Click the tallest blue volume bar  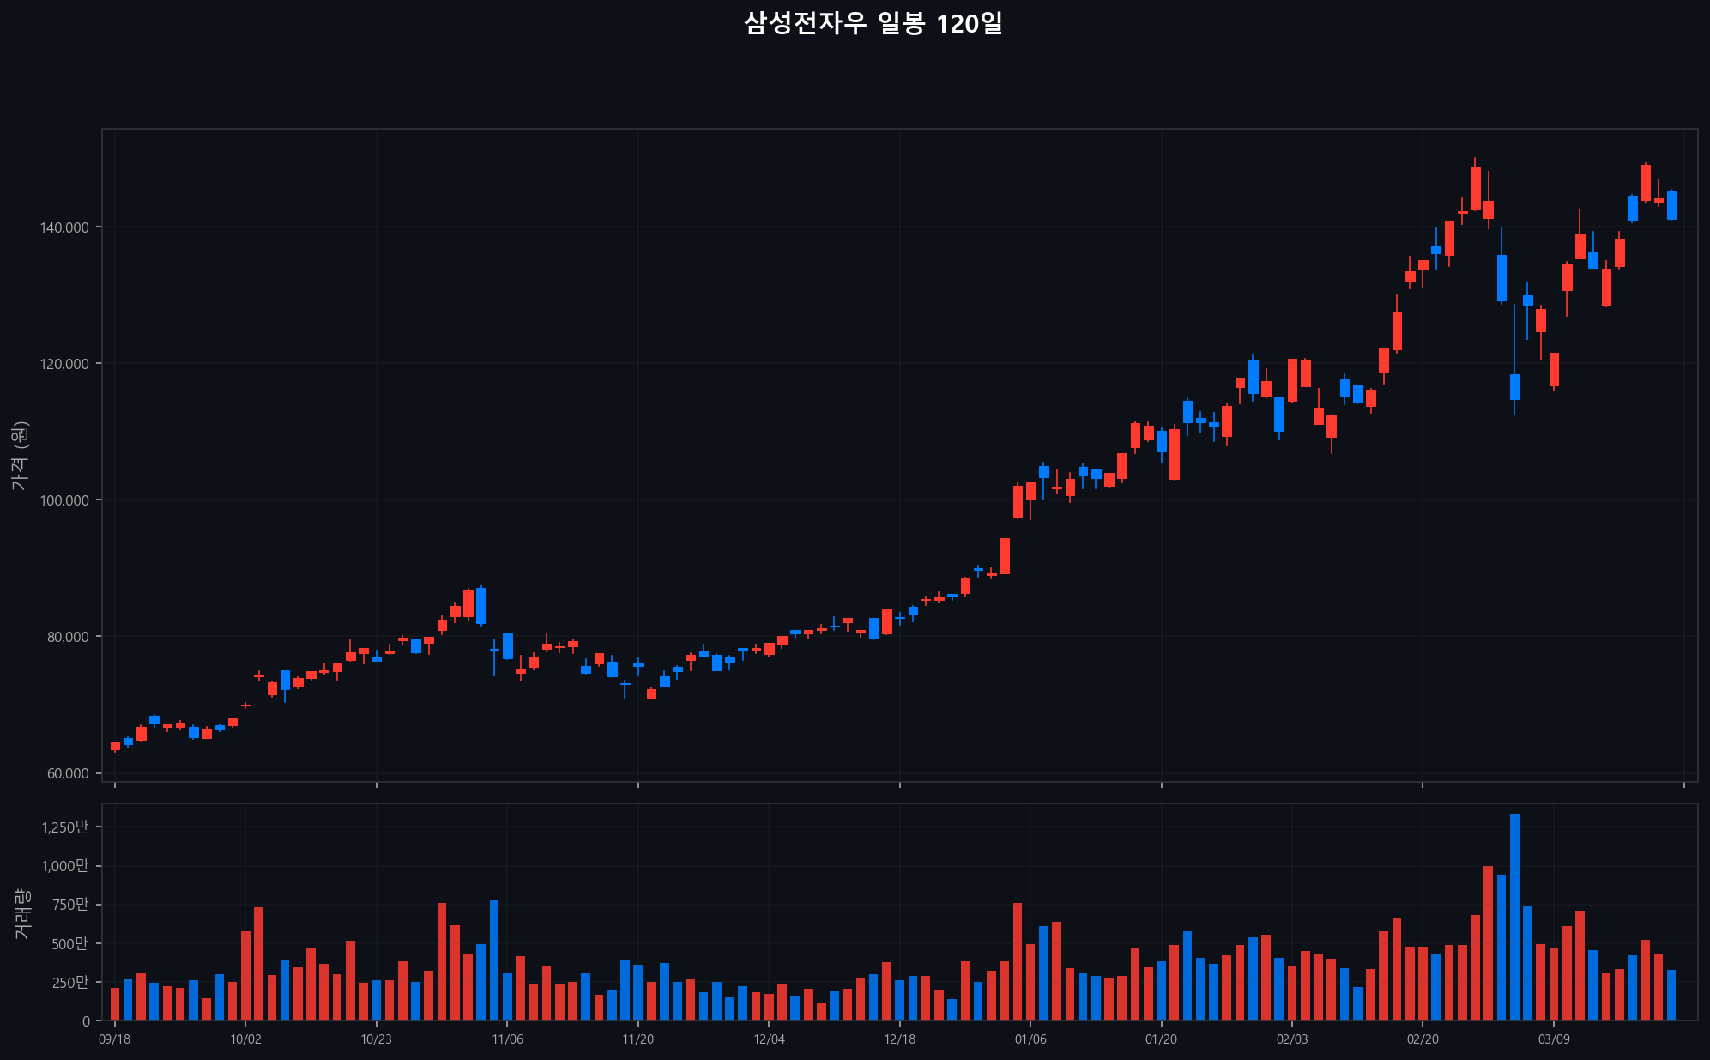click(x=1514, y=917)
